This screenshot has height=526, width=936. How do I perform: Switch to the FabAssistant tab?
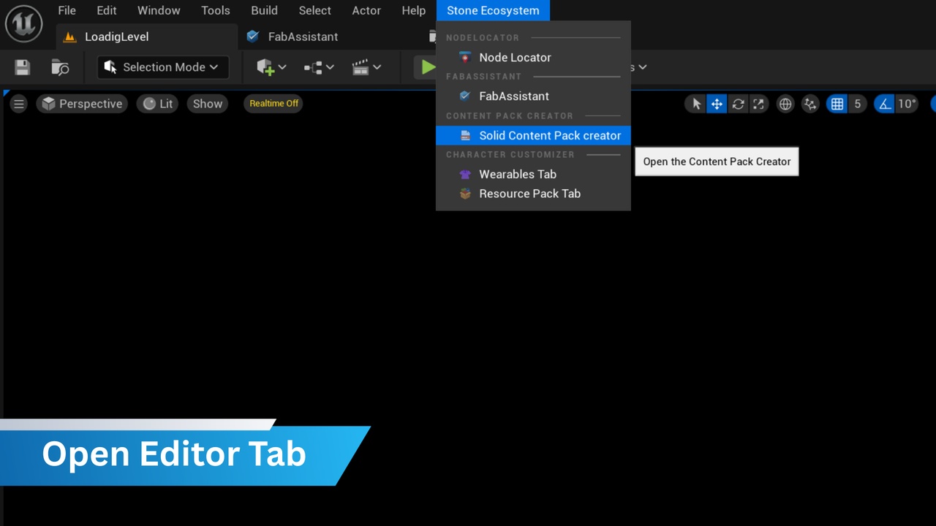(303, 37)
